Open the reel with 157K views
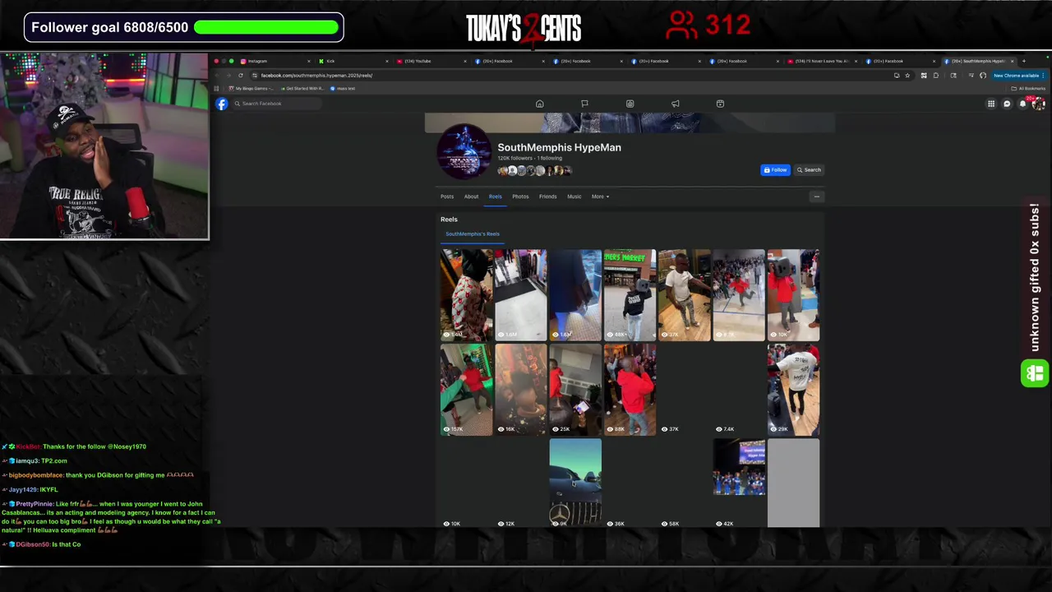Image resolution: width=1052 pixels, height=592 pixels. (467, 389)
